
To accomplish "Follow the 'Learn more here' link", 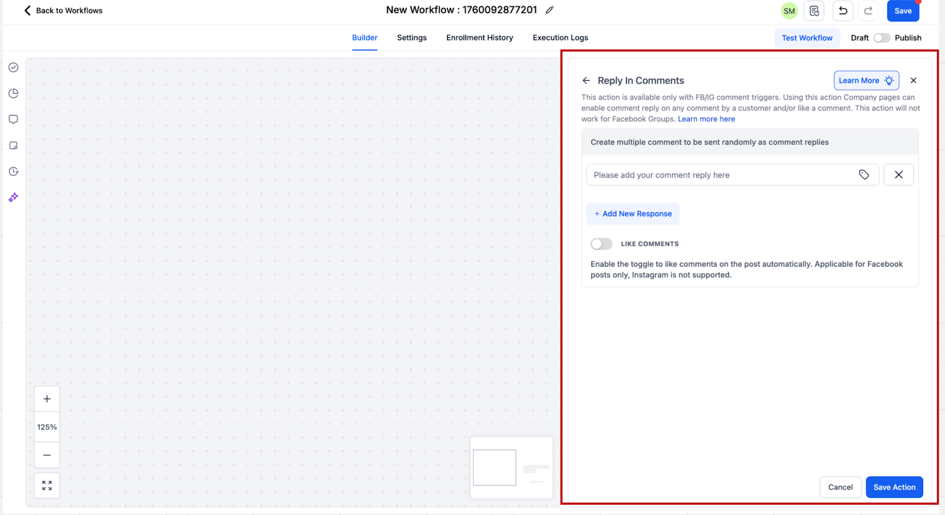I will pyautogui.click(x=706, y=119).
